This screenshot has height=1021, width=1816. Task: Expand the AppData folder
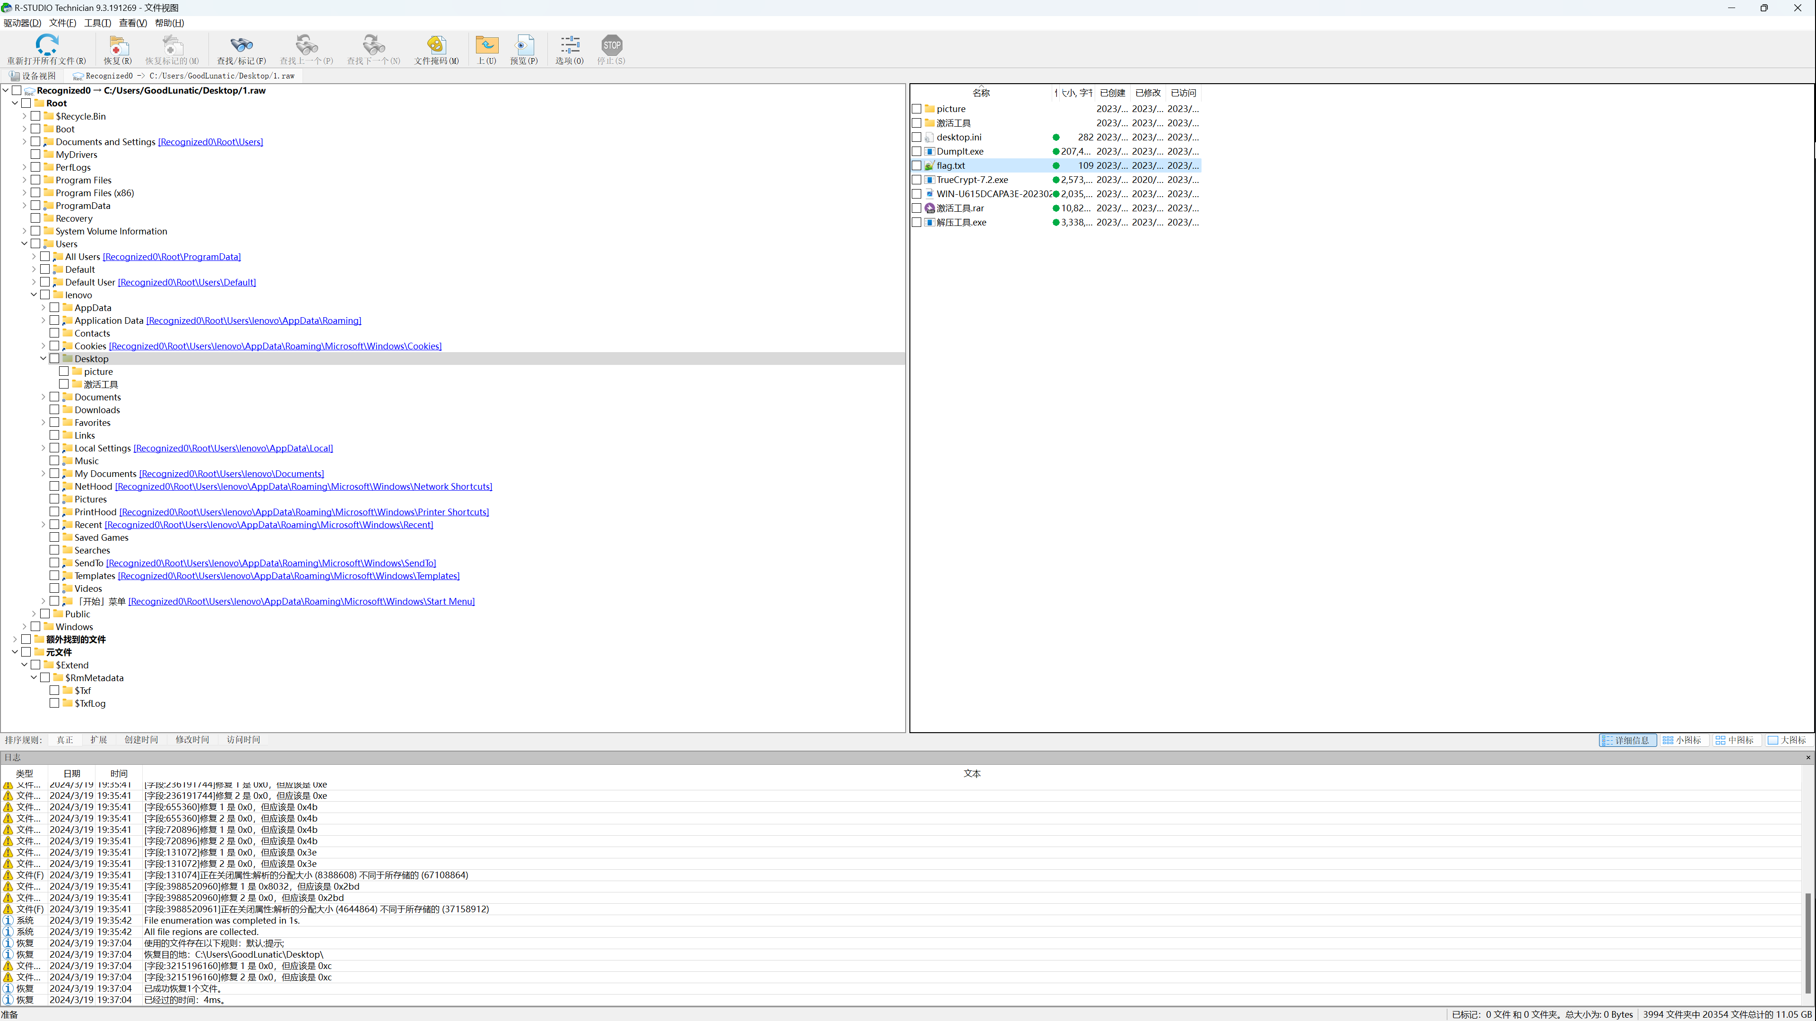coord(43,307)
